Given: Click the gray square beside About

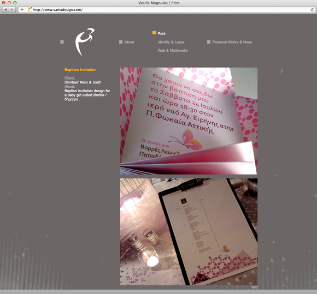Looking at the screenshot, I should click(x=121, y=42).
